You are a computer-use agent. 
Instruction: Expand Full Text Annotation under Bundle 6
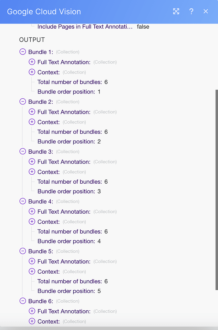[32, 311]
